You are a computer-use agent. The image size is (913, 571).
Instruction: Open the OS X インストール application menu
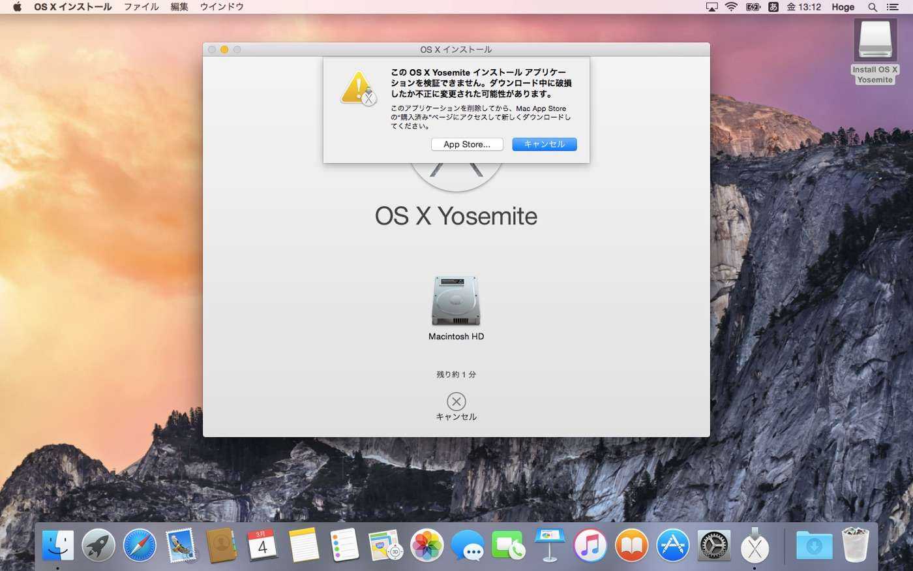pyautogui.click(x=73, y=7)
